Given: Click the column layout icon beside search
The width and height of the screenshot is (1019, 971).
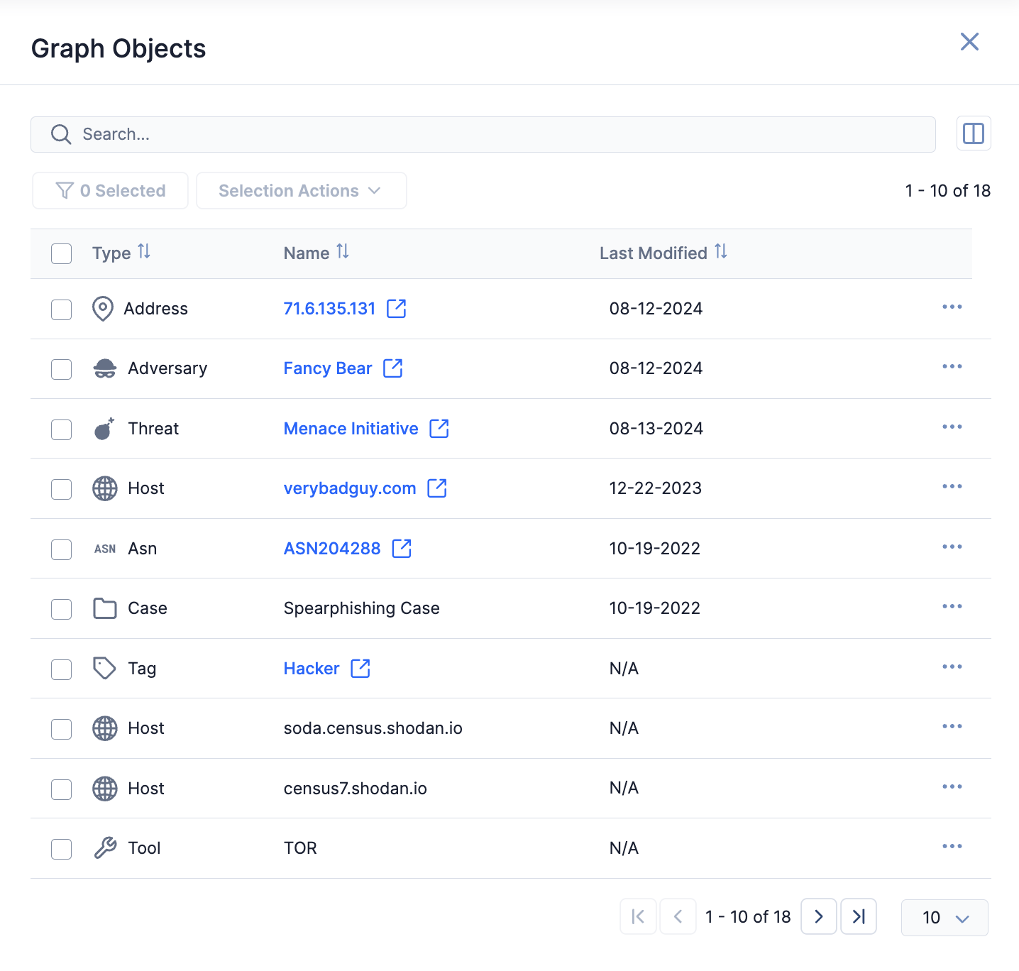Looking at the screenshot, I should [x=973, y=133].
